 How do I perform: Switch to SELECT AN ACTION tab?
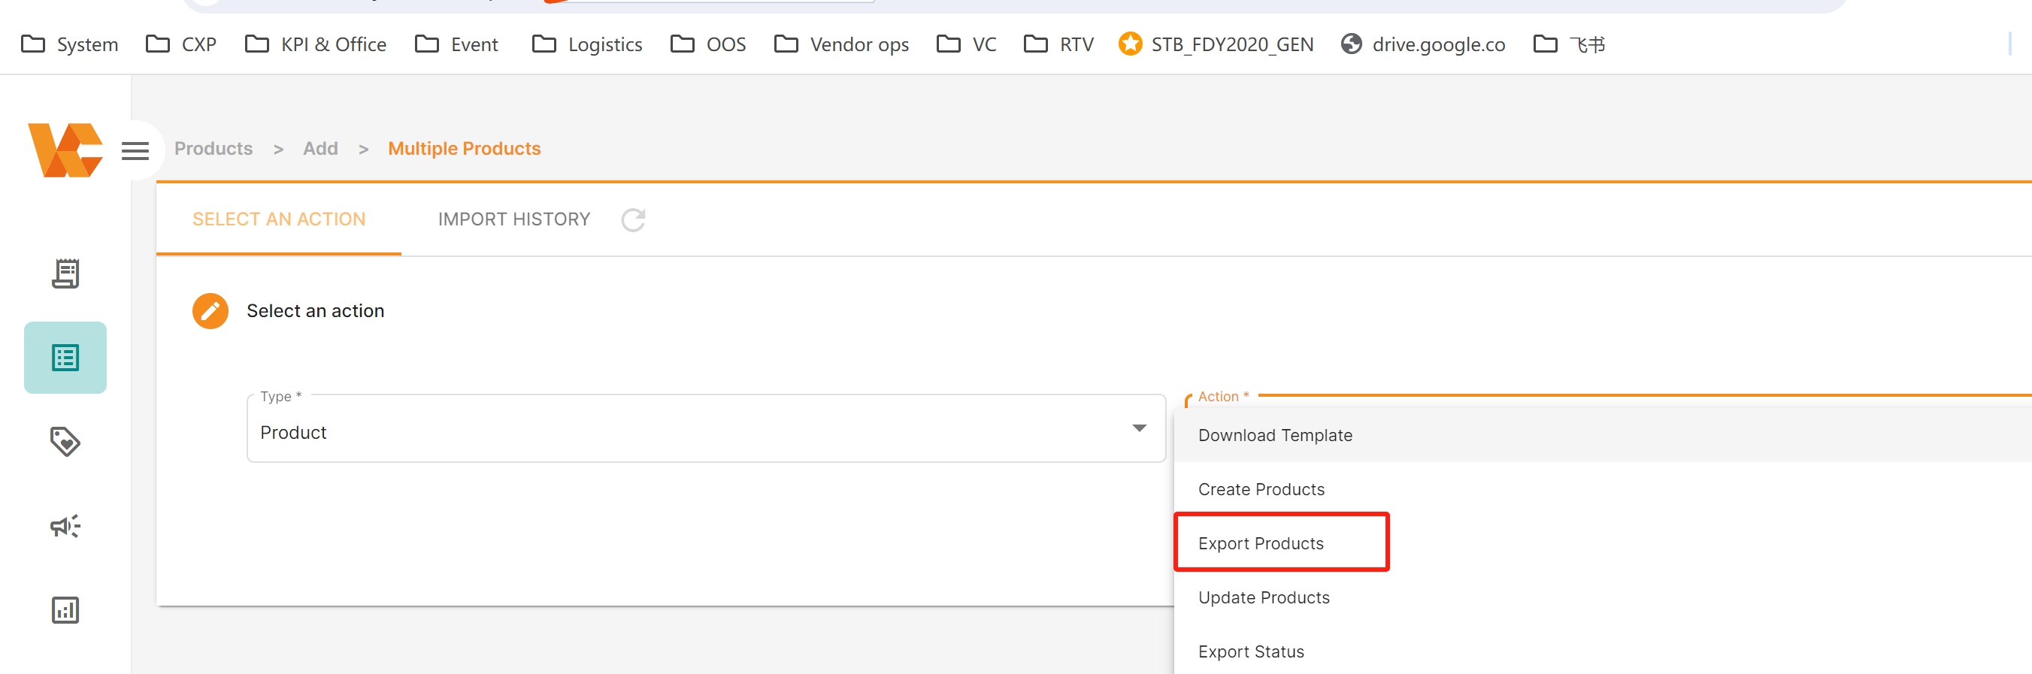point(278,219)
